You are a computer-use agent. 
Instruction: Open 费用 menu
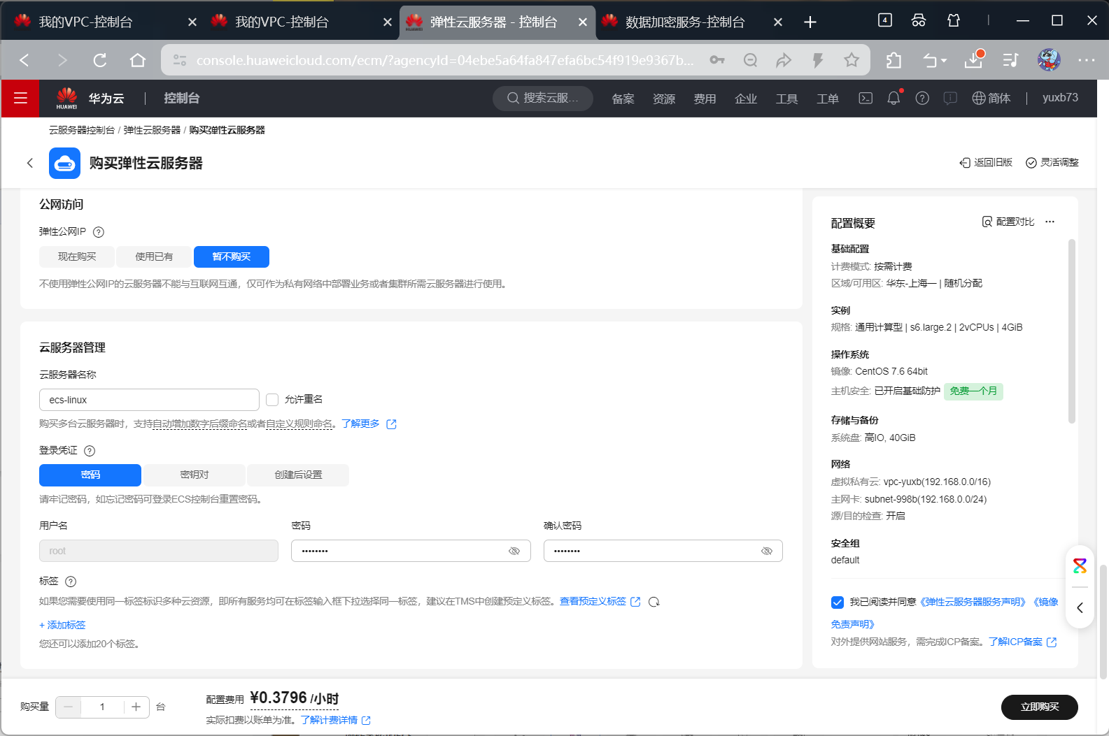pyautogui.click(x=705, y=99)
